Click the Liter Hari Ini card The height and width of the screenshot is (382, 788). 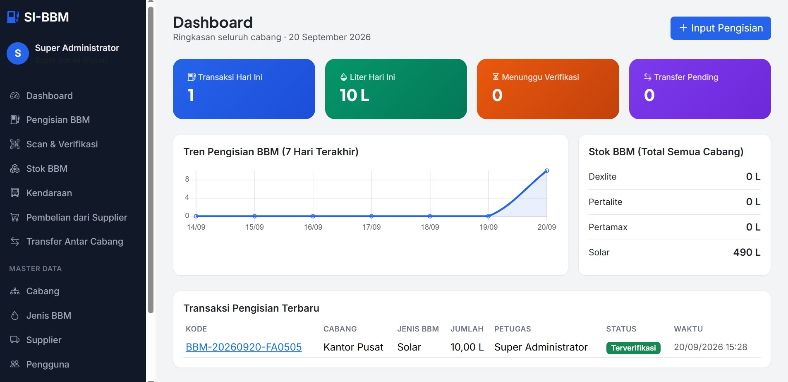pyautogui.click(x=396, y=89)
